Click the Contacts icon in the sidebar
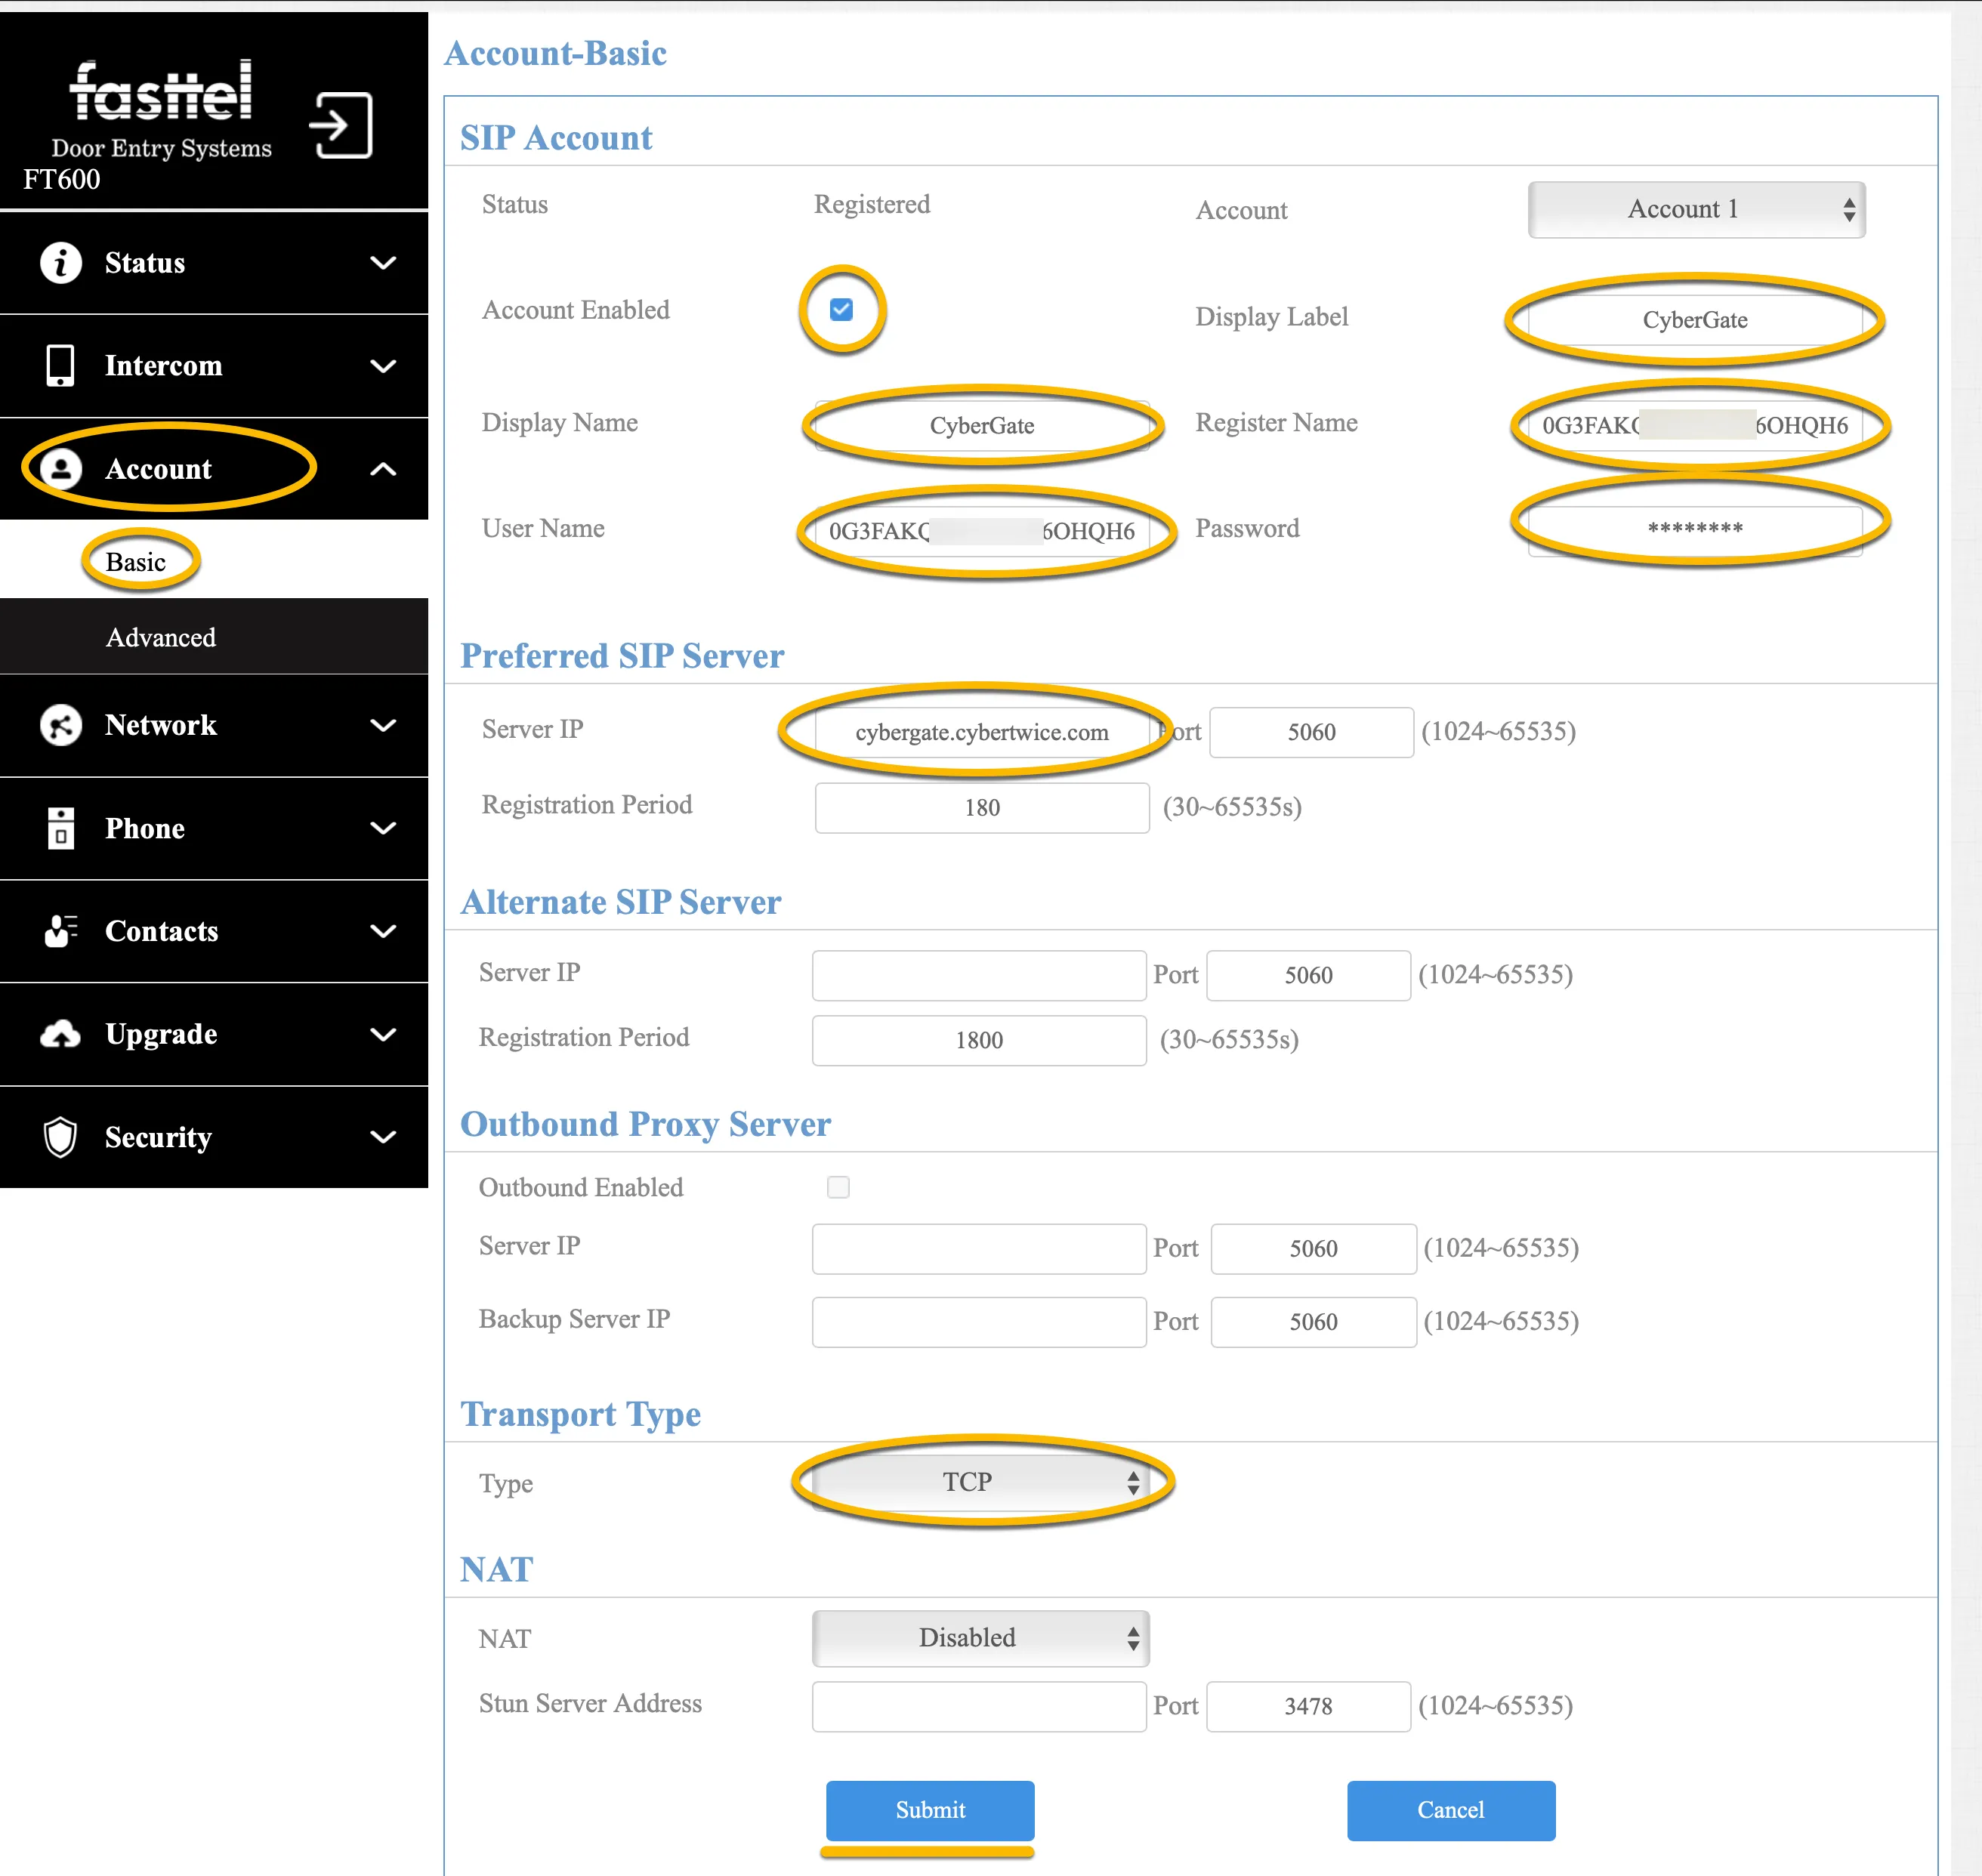The height and width of the screenshot is (1876, 1982). 61,931
